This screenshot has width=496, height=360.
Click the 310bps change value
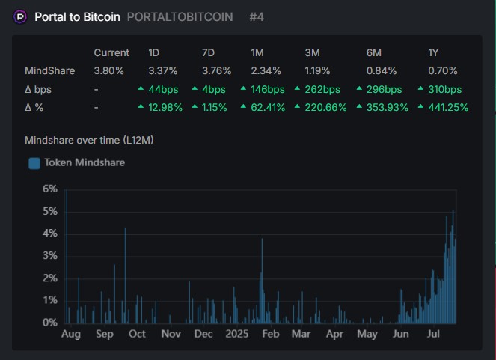click(445, 90)
